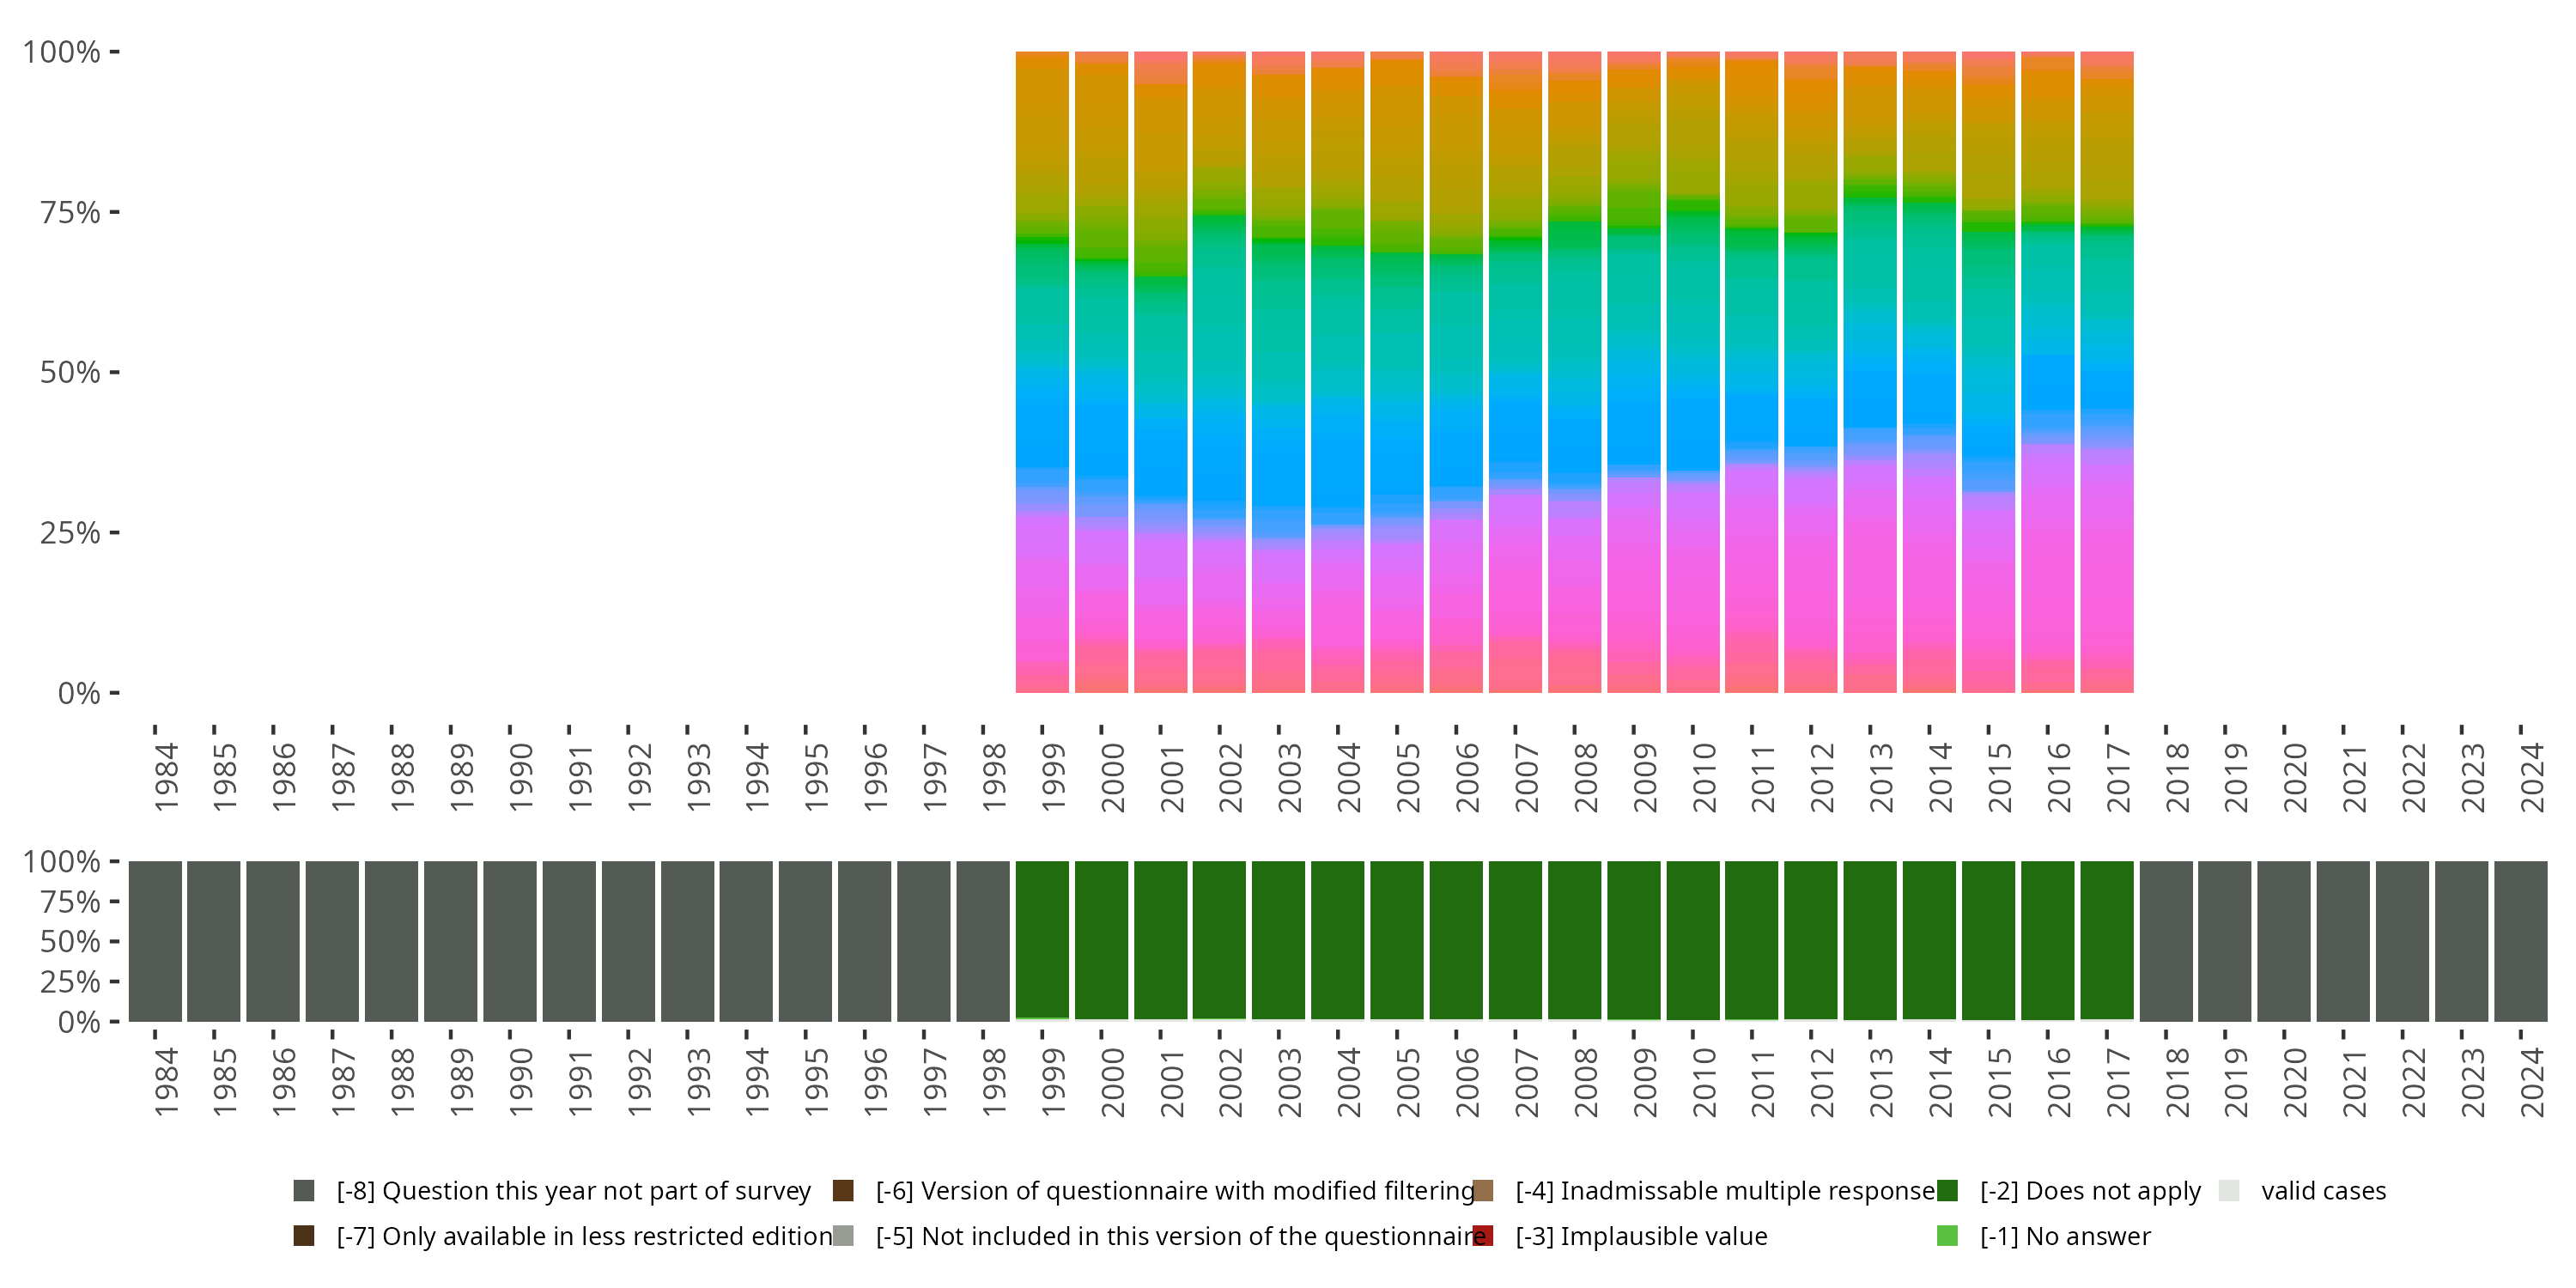Viewport: 2576px width, 1288px height.
Task: Click the [-6] modified filtering legend swatch
Action: click(x=843, y=1190)
